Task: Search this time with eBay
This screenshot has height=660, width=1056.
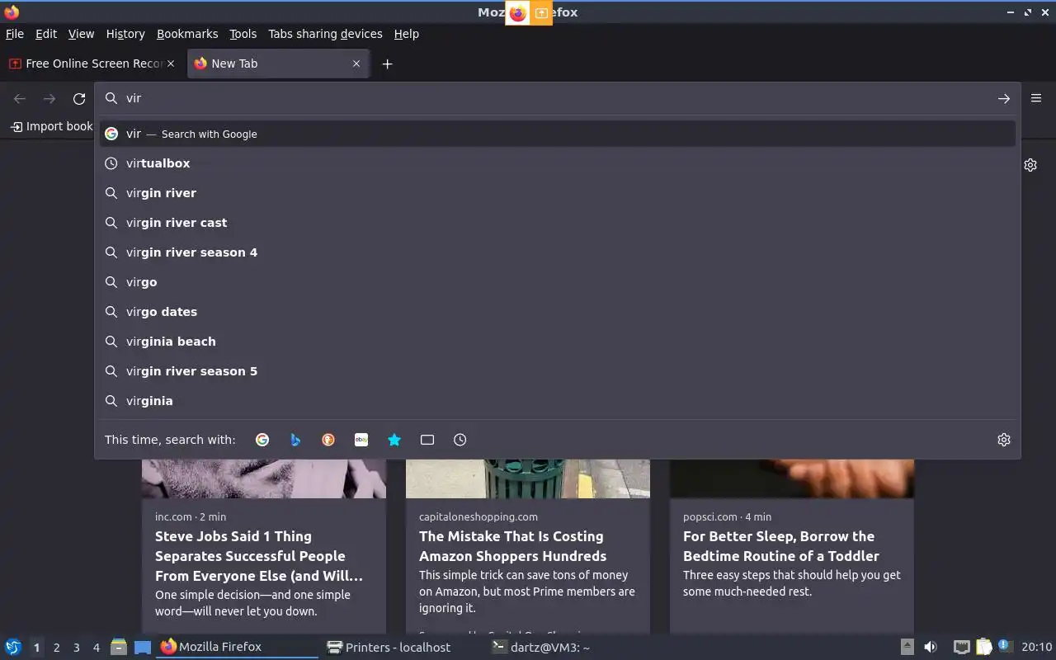Action: tap(361, 440)
